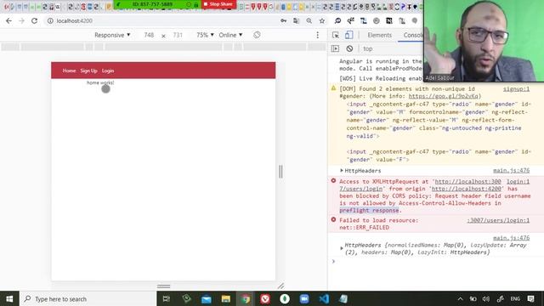Screen dimensions: 544x306
Task: Open main.js:476 link beside first HttpHeaders
Action: (512, 170)
